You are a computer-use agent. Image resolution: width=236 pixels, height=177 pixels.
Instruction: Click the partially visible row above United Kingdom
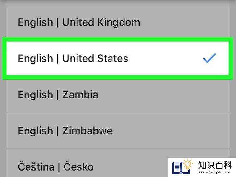(x=118, y=2)
